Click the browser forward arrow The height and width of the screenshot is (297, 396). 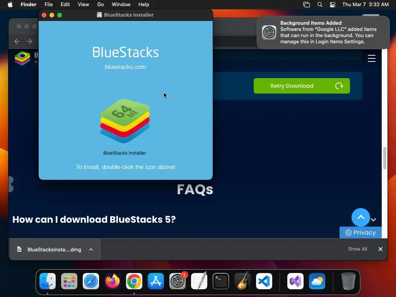pos(29,41)
